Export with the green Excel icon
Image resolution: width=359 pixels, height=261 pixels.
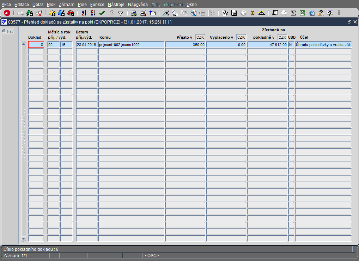click(x=303, y=13)
